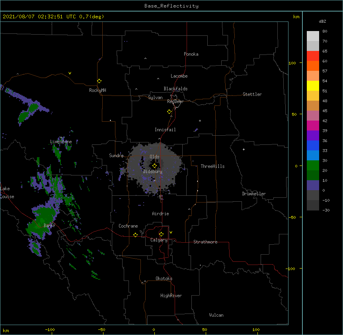
Task: Click the Airdrie label
Action: click(161, 214)
